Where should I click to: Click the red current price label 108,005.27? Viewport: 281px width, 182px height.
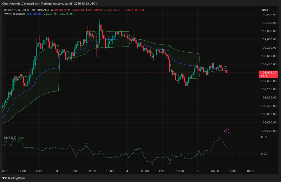point(268,74)
